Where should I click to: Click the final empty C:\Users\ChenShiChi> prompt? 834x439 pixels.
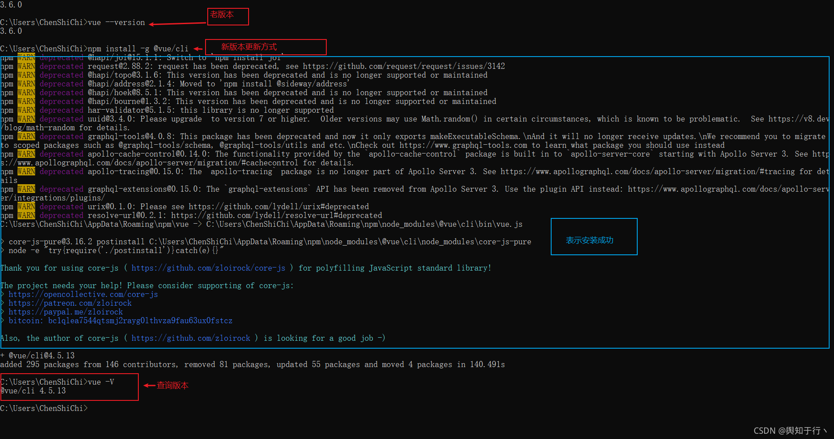(44, 408)
